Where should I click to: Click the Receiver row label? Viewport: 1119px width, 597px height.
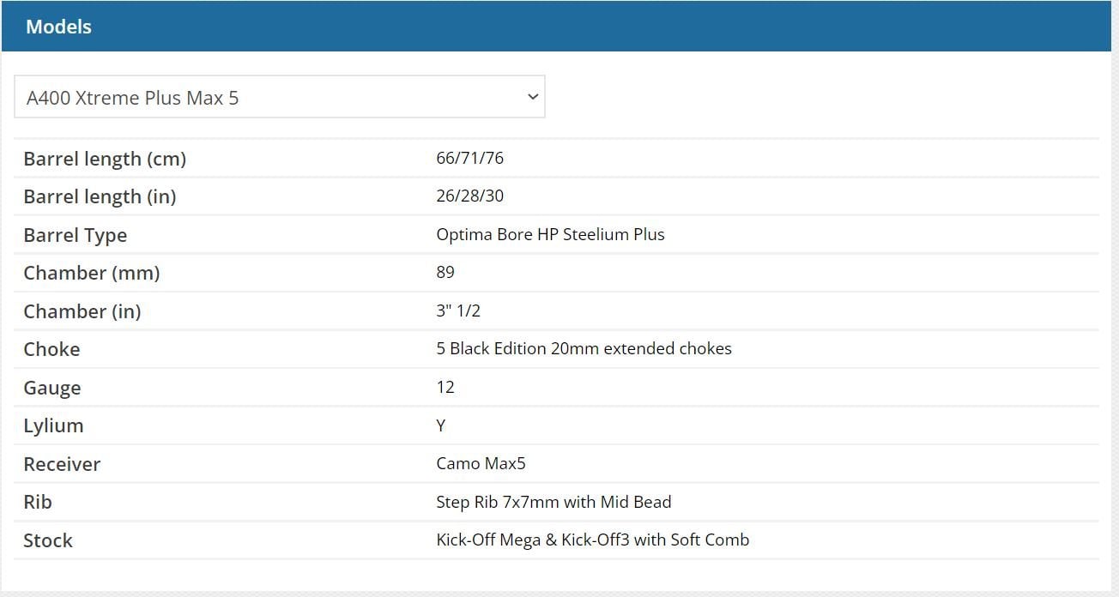coord(62,464)
